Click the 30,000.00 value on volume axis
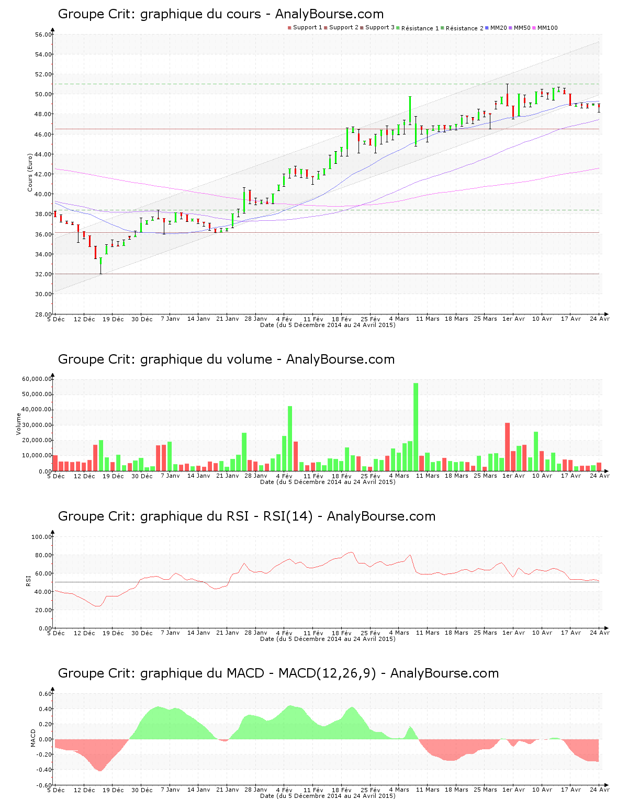The width and height of the screenshot is (628, 811). click(x=37, y=425)
